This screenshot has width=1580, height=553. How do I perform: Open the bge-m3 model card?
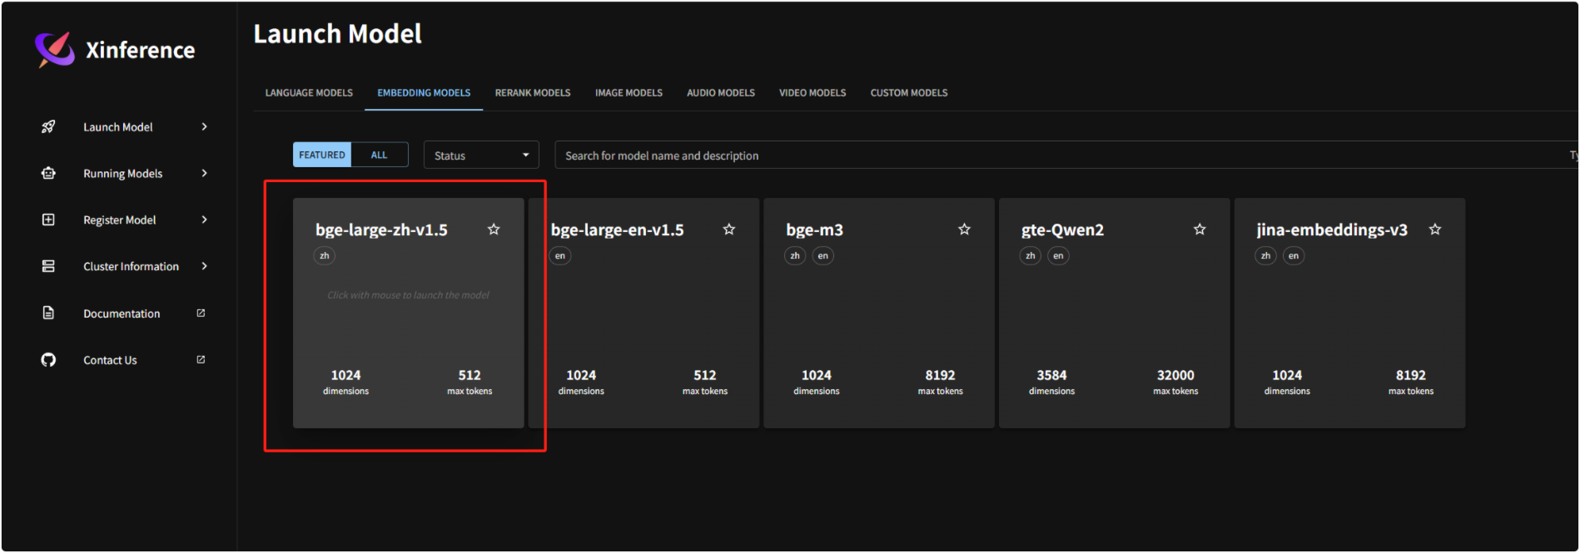879,314
